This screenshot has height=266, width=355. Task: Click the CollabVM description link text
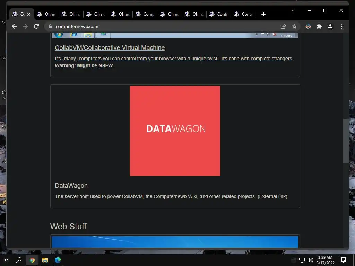[x=174, y=59]
